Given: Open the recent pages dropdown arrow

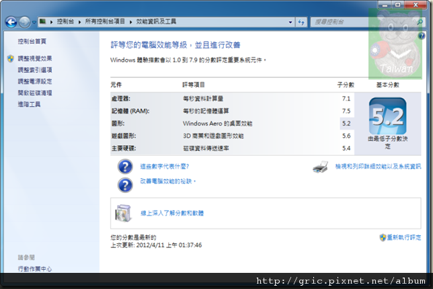Looking at the screenshot, I should tap(34, 22).
